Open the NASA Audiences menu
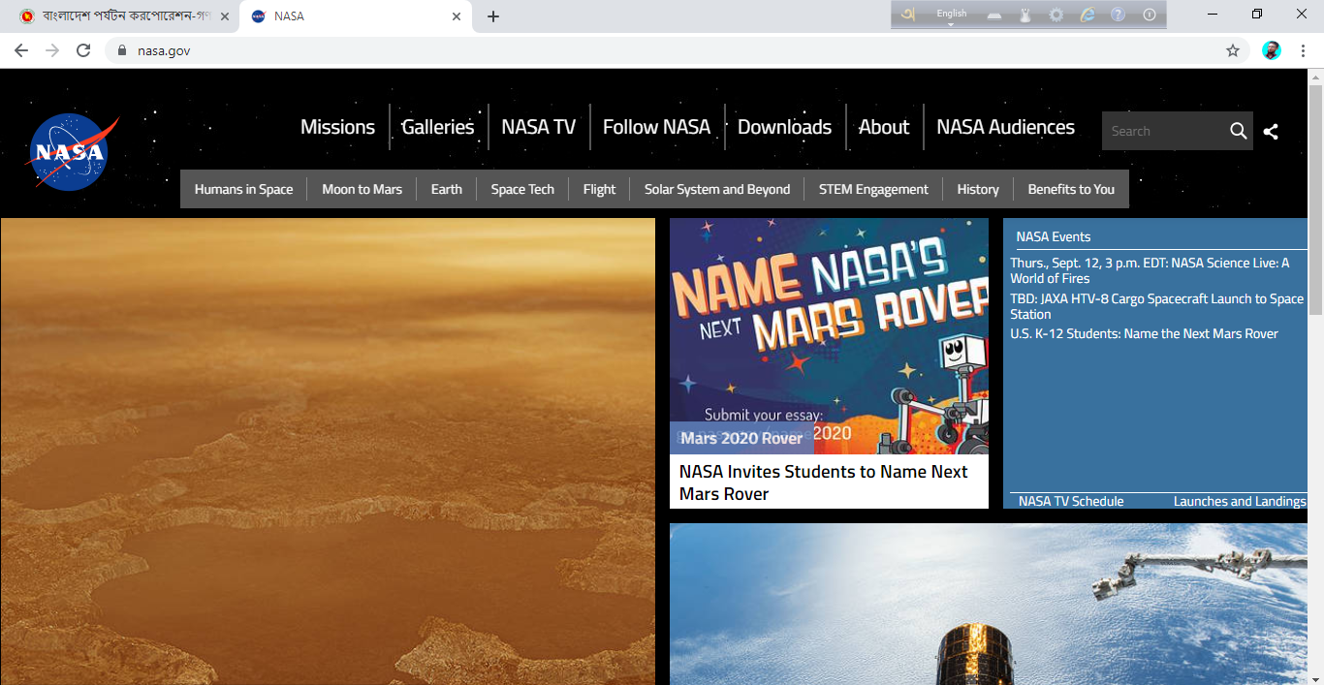The width and height of the screenshot is (1324, 685). point(1005,127)
